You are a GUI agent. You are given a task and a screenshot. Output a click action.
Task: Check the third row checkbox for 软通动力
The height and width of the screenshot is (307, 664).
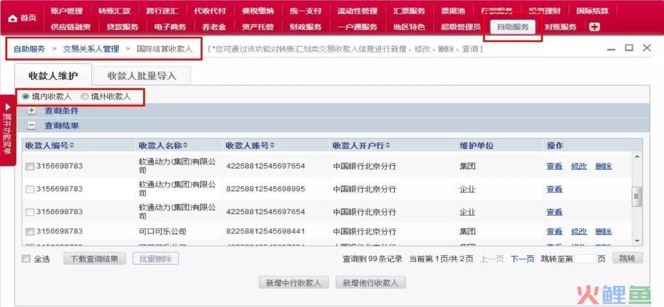30,212
